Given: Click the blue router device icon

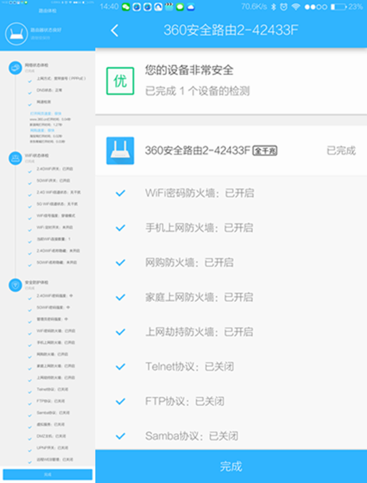Looking at the screenshot, I should click(120, 150).
